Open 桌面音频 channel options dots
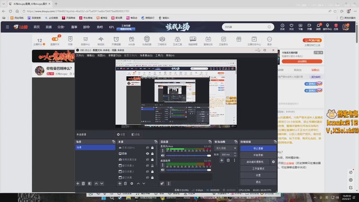Viewport: 359px width, 202px height. click(162, 165)
